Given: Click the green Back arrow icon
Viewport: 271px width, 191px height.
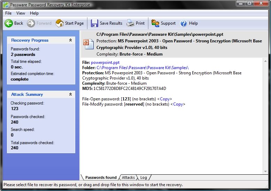Looking at the screenshot, I should pos(9,23).
